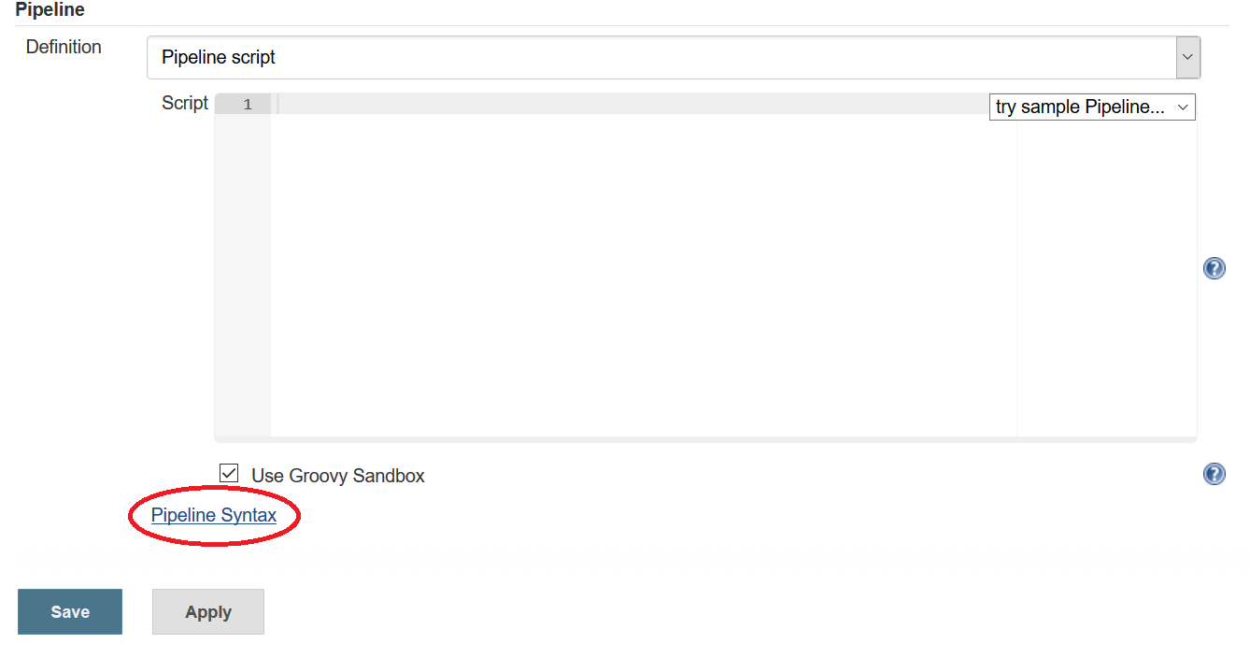Image resolution: width=1250 pixels, height=658 pixels.
Task: Click the try sample Pipeline chevron arrow
Action: pos(1183,107)
